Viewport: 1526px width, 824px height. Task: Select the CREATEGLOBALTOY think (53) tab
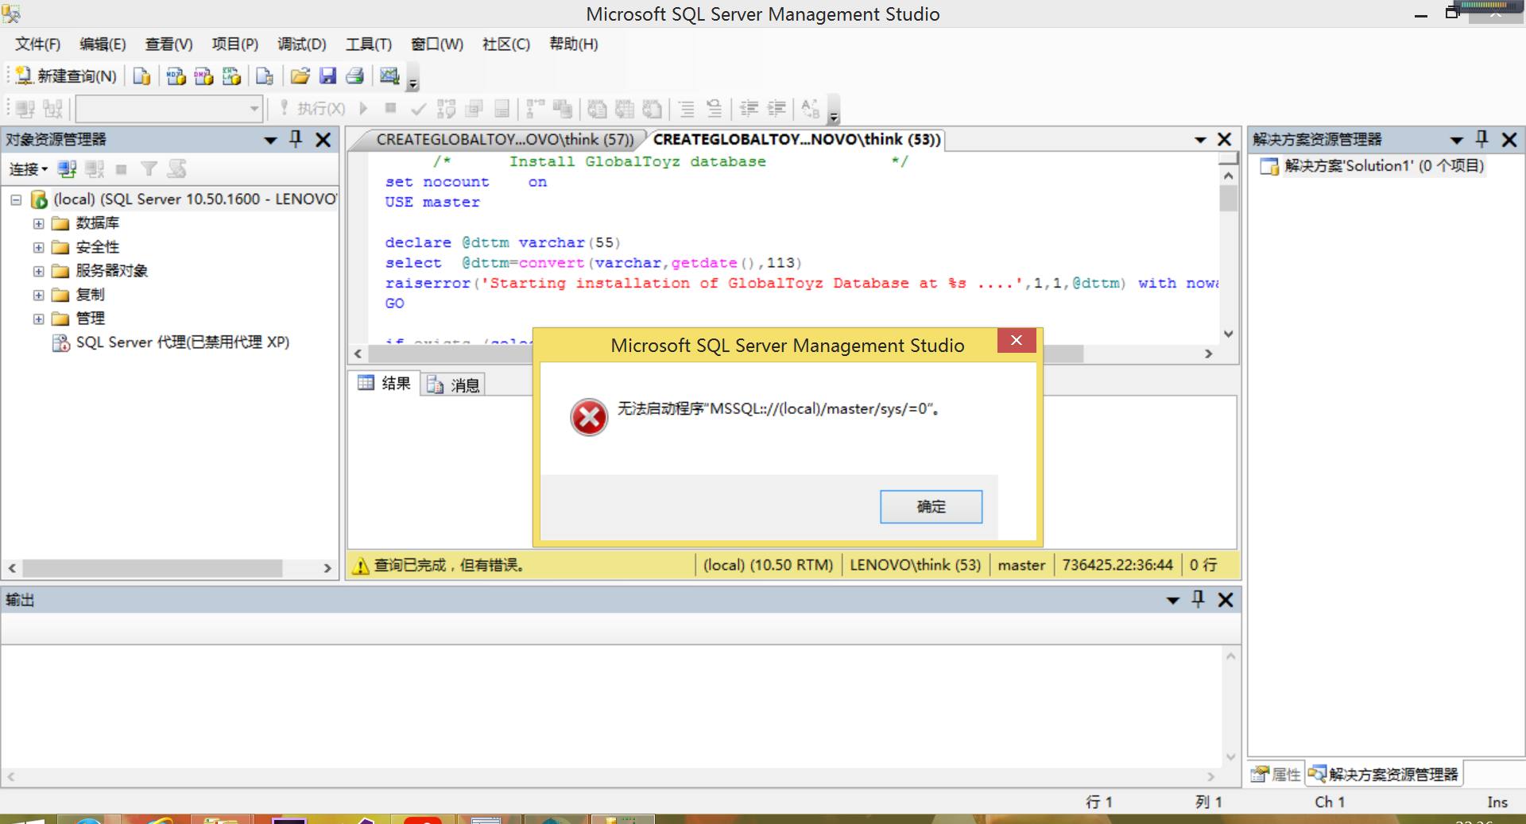pyautogui.click(x=796, y=140)
